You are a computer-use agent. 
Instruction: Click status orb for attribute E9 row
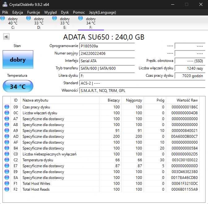pyautogui.click(x=7, y=171)
